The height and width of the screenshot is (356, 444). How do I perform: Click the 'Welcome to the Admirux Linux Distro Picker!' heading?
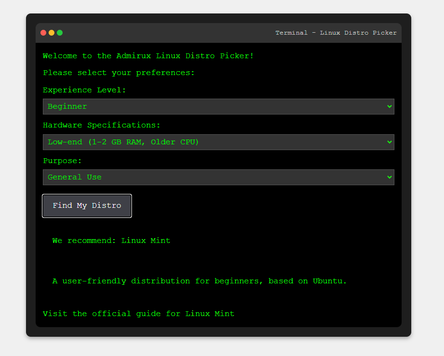[148, 56]
